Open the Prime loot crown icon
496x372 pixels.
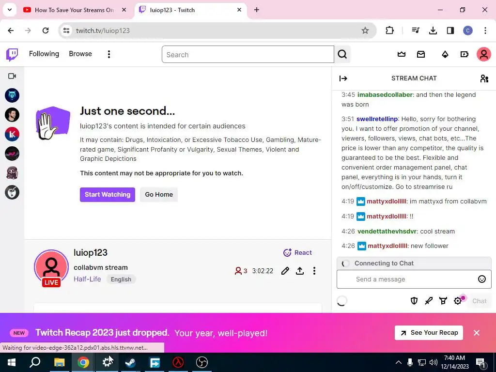coord(402,54)
